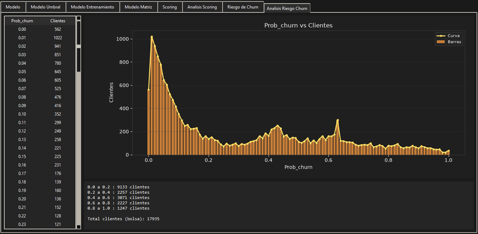Select the row with Prob_churn 0.01

point(40,38)
